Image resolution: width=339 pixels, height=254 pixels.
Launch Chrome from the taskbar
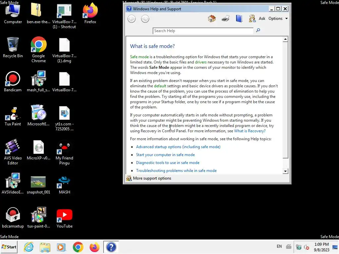coord(78,247)
